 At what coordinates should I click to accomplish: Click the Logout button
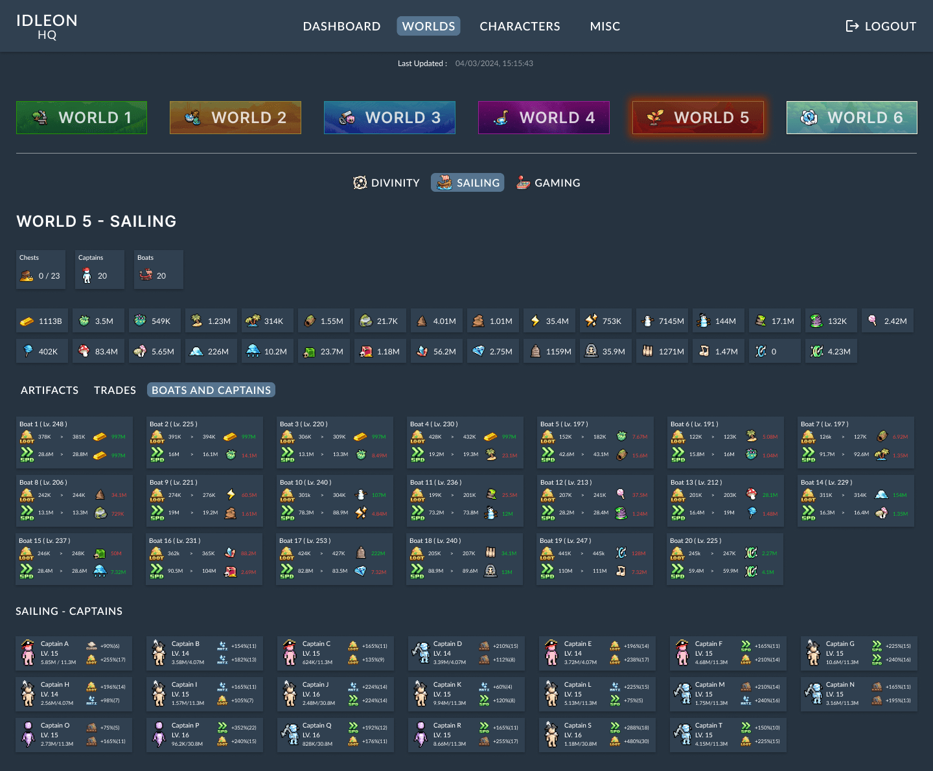[881, 26]
